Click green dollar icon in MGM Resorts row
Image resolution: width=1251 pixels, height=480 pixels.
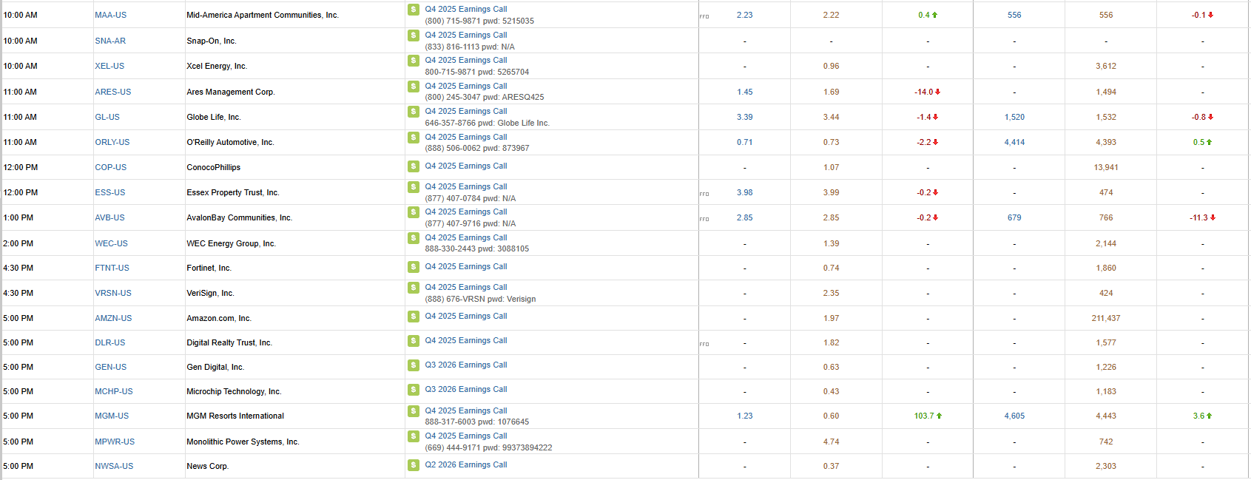coord(414,411)
